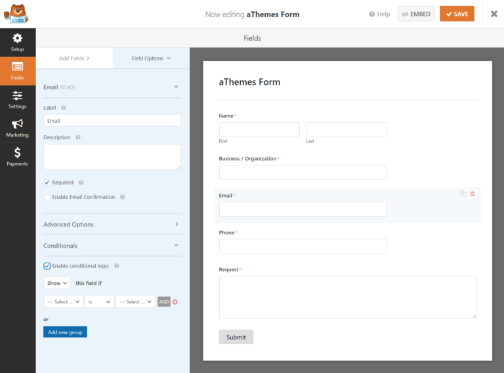Viewport: 504px width, 373px height.
Task: Click the aThemes Form title in preview
Action: pyautogui.click(x=249, y=82)
